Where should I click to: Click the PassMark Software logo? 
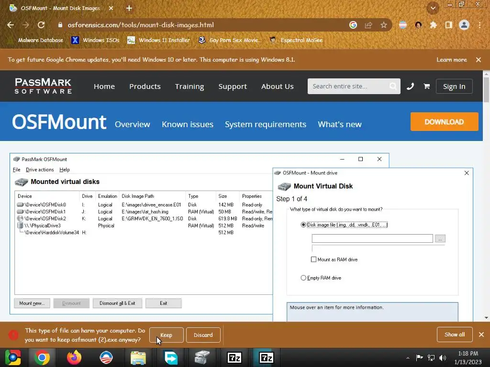point(43,86)
